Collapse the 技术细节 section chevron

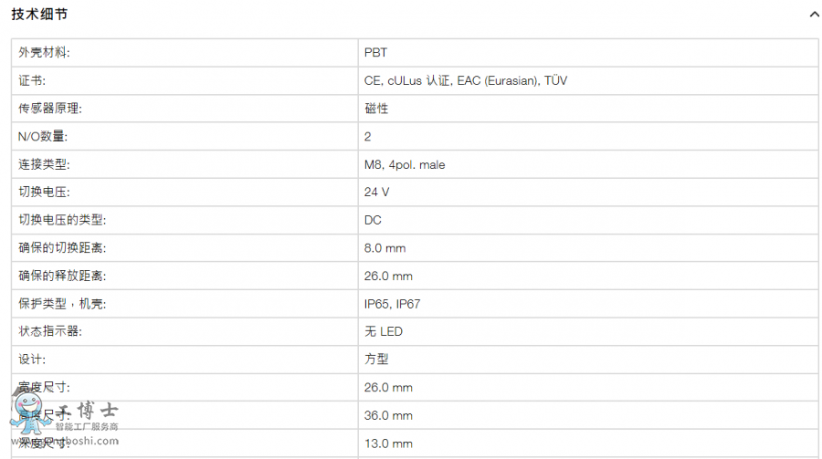814,15
